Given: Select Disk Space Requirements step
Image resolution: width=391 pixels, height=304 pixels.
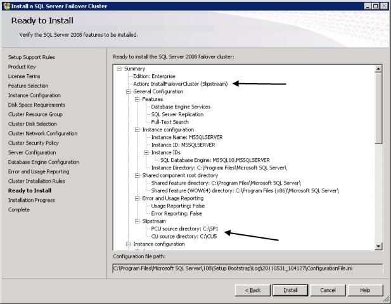Looking at the screenshot, I should (37, 105).
